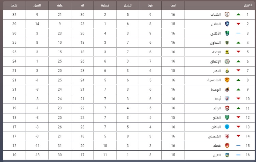The width and height of the screenshot is (256, 162).
Task: Click the النصر club logo
Action: click(x=227, y=71)
